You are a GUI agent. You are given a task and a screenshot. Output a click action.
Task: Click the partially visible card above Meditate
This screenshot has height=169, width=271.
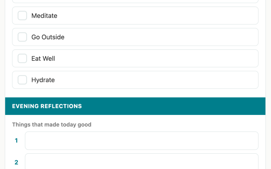point(135,1)
